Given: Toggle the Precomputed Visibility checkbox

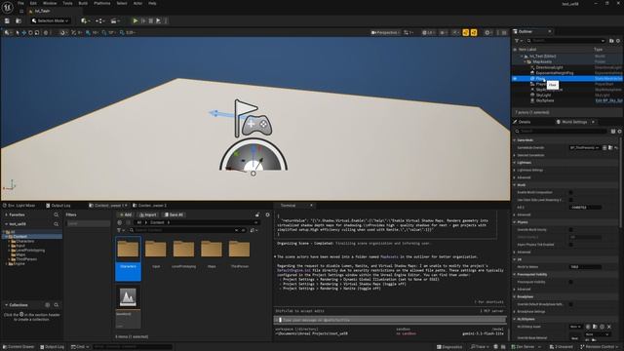Looking at the screenshot, I should tap(571, 282).
